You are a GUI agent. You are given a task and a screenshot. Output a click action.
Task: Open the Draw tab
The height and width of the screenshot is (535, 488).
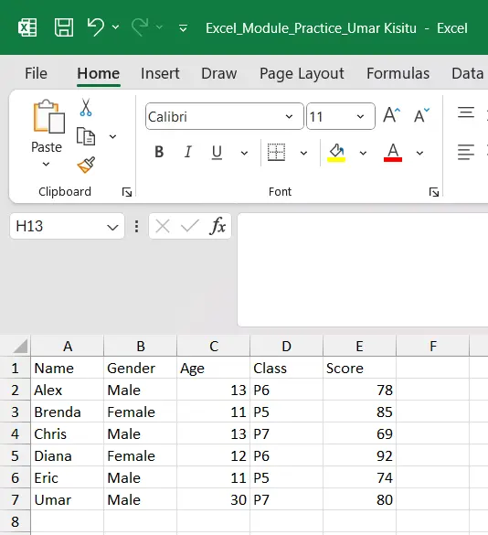click(x=219, y=73)
